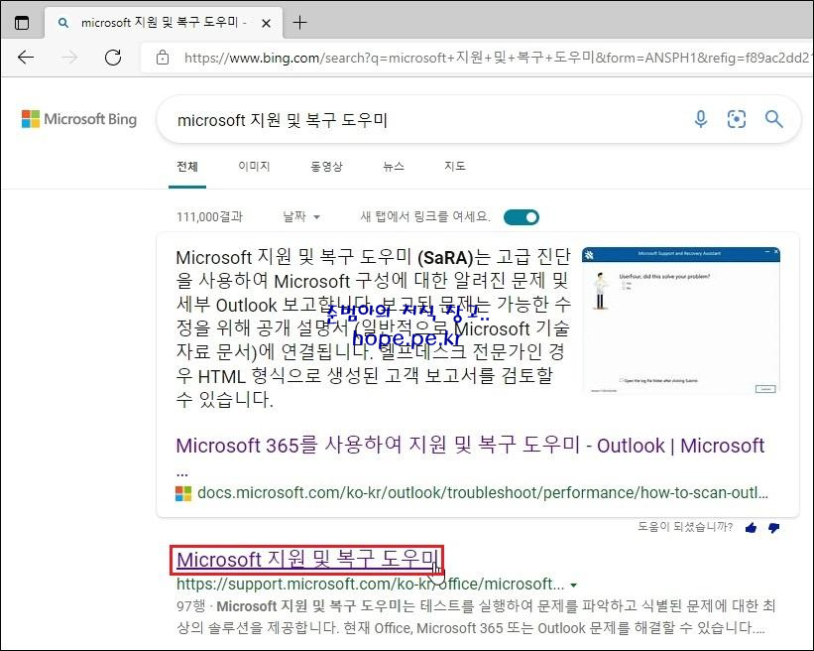Image resolution: width=814 pixels, height=651 pixels.
Task: Click the 도움이 되셨습니까? text
Action: click(685, 527)
